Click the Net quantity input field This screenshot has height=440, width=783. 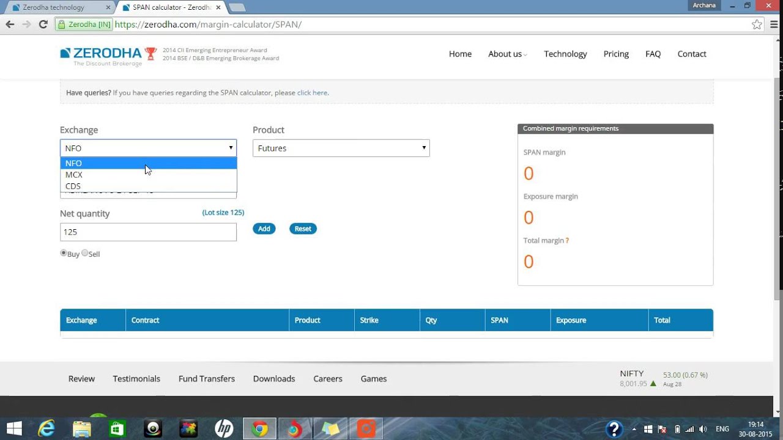(148, 232)
